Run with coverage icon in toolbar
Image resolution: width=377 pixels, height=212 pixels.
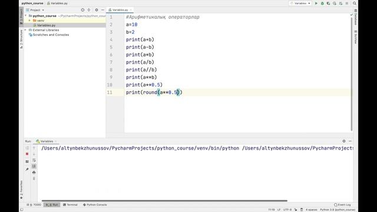click(x=329, y=4)
